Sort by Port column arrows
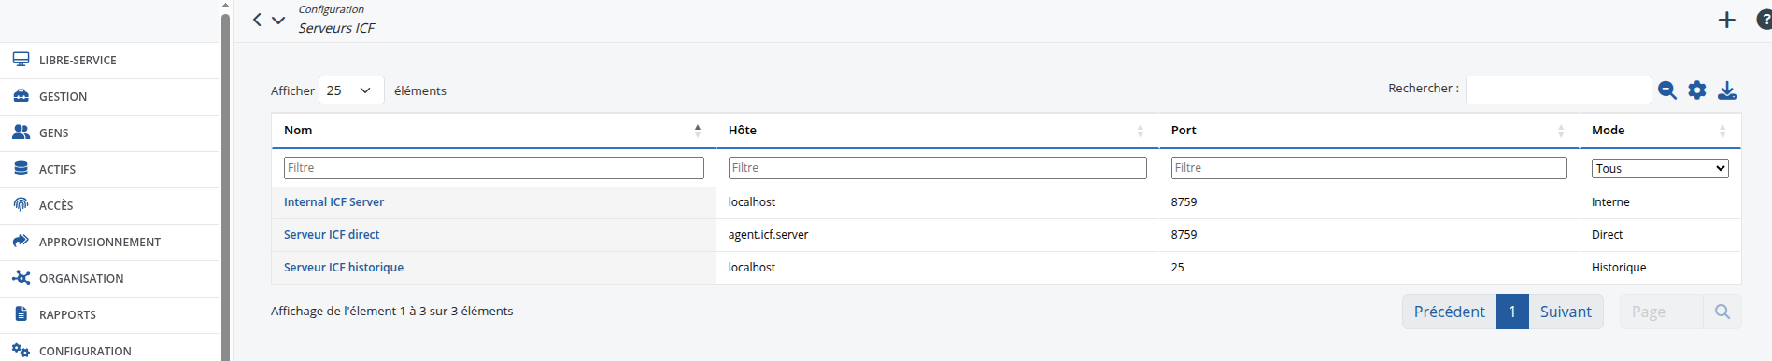Screen dimensions: 1772x361 click(x=1561, y=131)
